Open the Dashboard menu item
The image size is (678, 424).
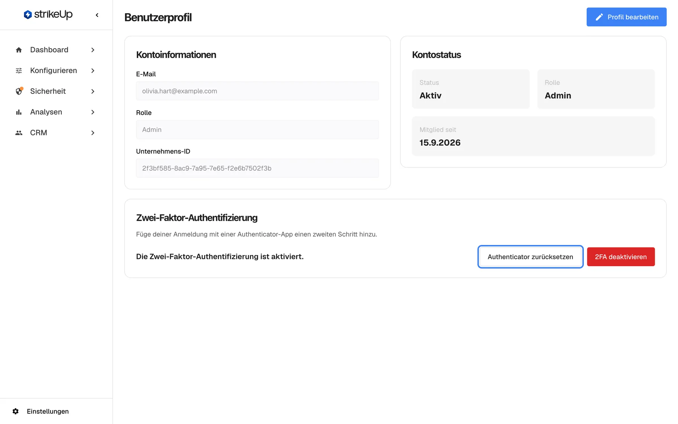[56, 50]
